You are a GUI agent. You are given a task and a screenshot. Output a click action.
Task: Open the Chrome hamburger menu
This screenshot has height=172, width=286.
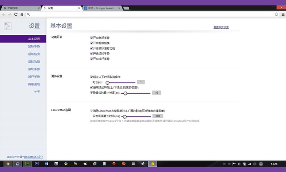[283, 14]
